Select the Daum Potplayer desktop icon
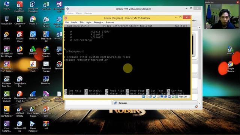Screen dimensions: 240x135 click(x=33, y=126)
